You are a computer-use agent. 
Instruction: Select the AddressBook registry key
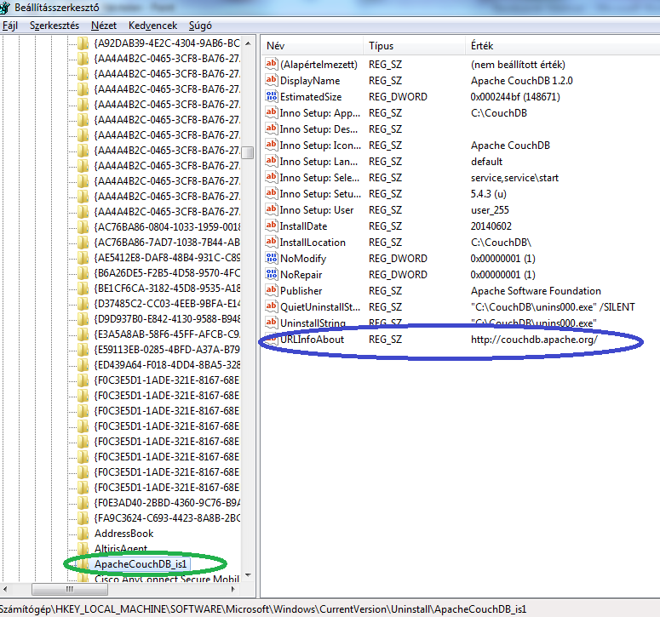pos(123,534)
